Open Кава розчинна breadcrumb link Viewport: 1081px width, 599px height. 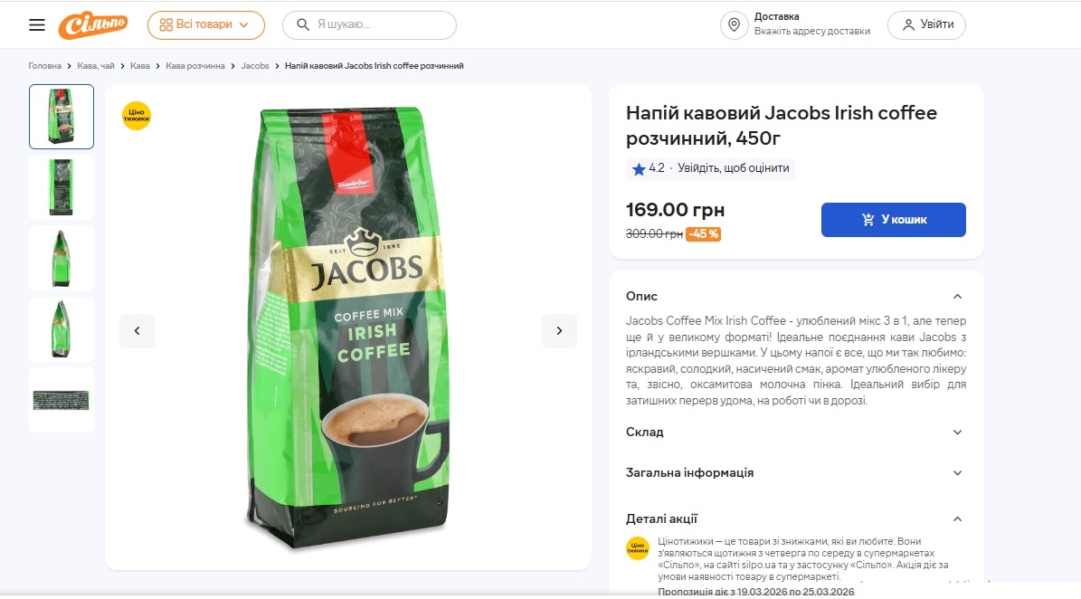[x=195, y=66]
